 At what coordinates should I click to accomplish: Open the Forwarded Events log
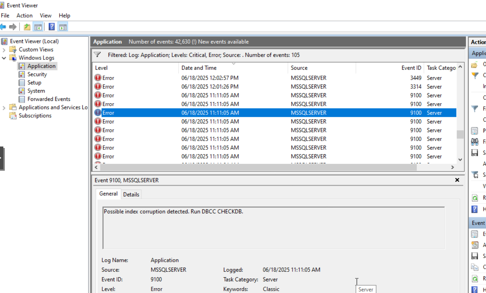(49, 99)
